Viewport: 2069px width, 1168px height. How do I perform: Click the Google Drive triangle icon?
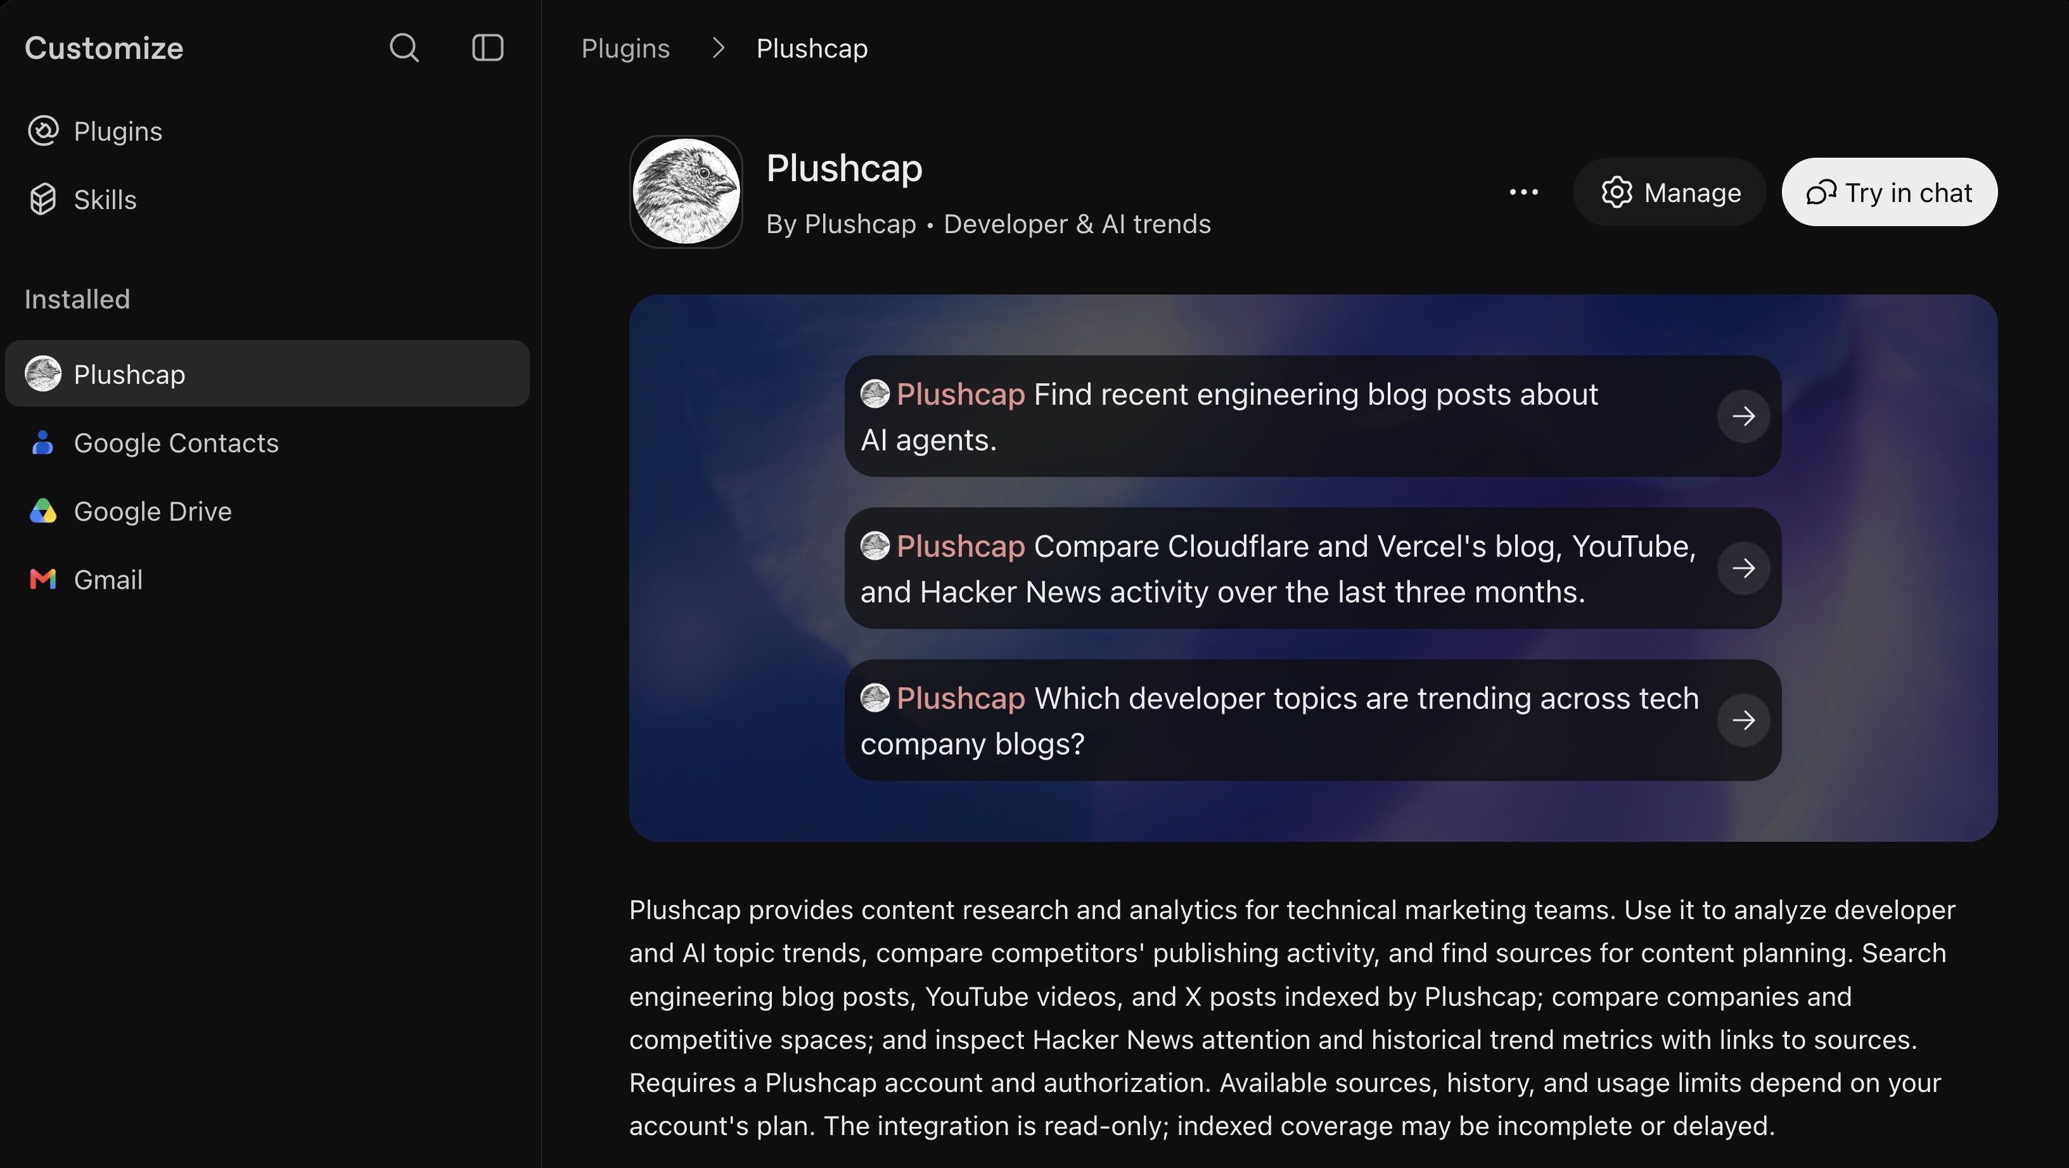coord(43,511)
